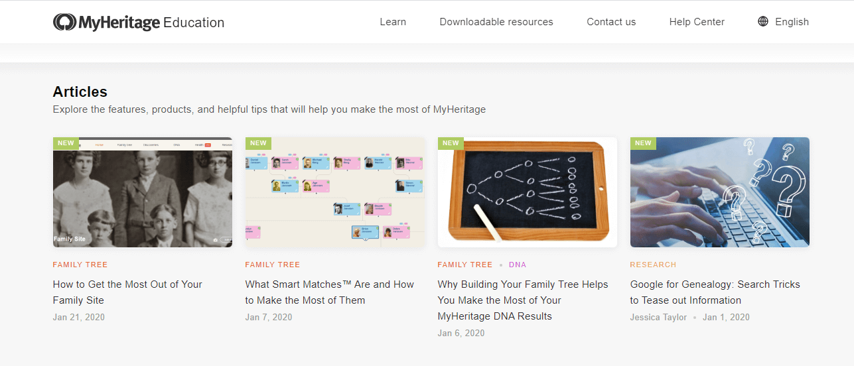Click the 'Jan 7, 2020' date text
Viewport: 854px width, 366px height.
click(x=269, y=317)
